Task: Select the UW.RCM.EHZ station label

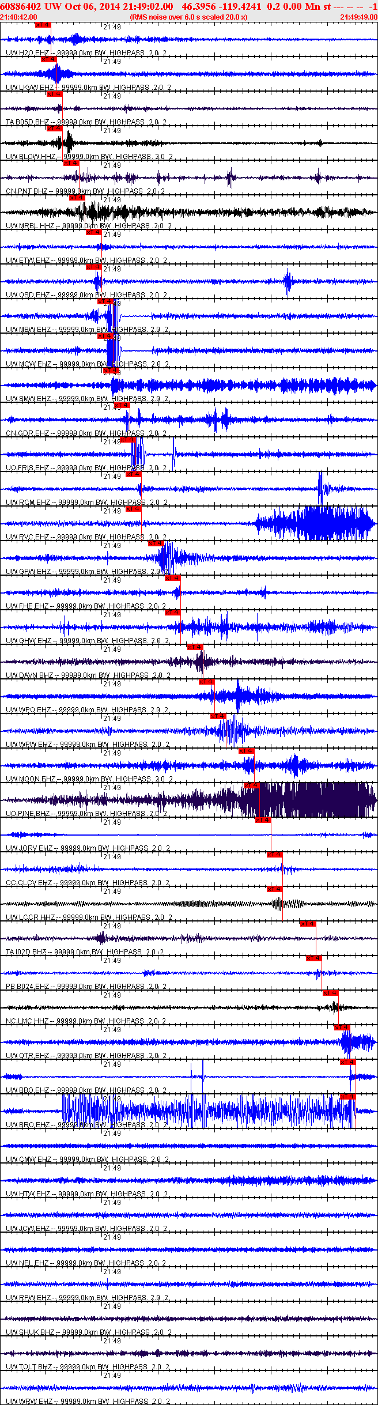Action: click(87, 503)
